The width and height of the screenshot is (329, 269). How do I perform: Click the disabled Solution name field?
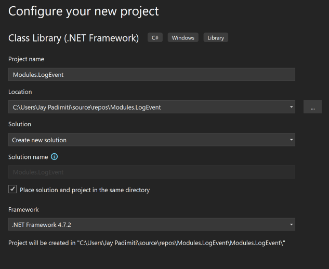152,172
